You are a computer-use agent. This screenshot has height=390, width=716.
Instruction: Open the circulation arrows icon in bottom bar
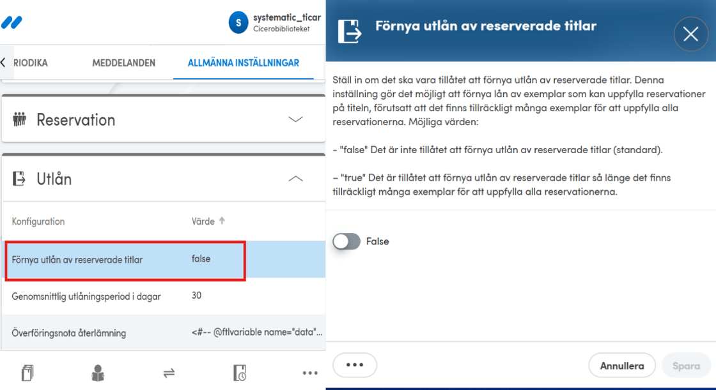coord(169,373)
